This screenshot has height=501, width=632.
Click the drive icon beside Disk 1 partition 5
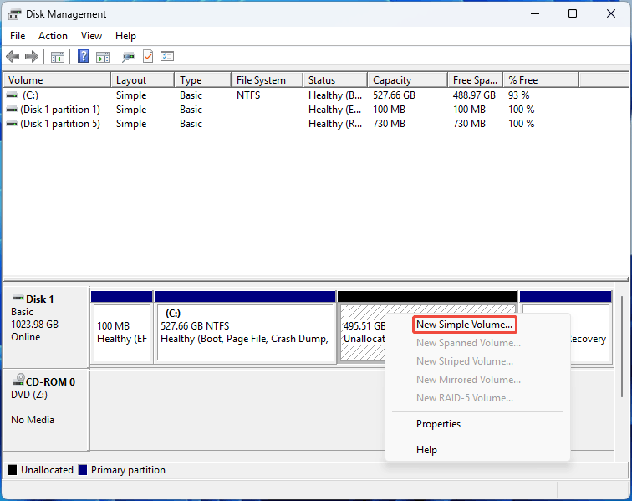(x=12, y=124)
